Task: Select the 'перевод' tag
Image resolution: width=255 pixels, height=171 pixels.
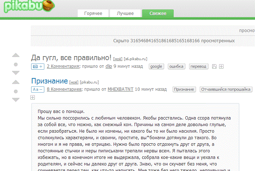Action: [x=199, y=66]
